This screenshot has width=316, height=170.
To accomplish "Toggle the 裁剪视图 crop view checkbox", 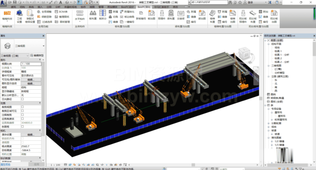I will [x=22, y=107].
